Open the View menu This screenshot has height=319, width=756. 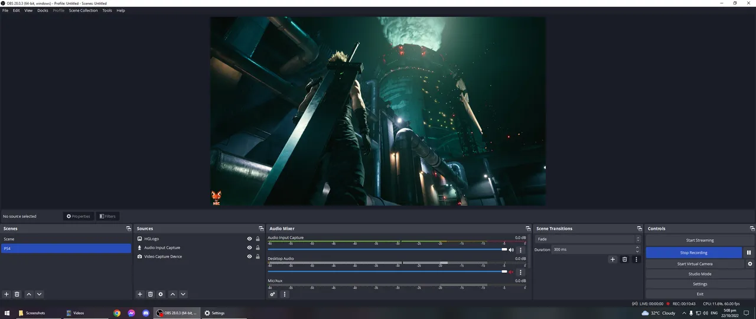pos(28,11)
